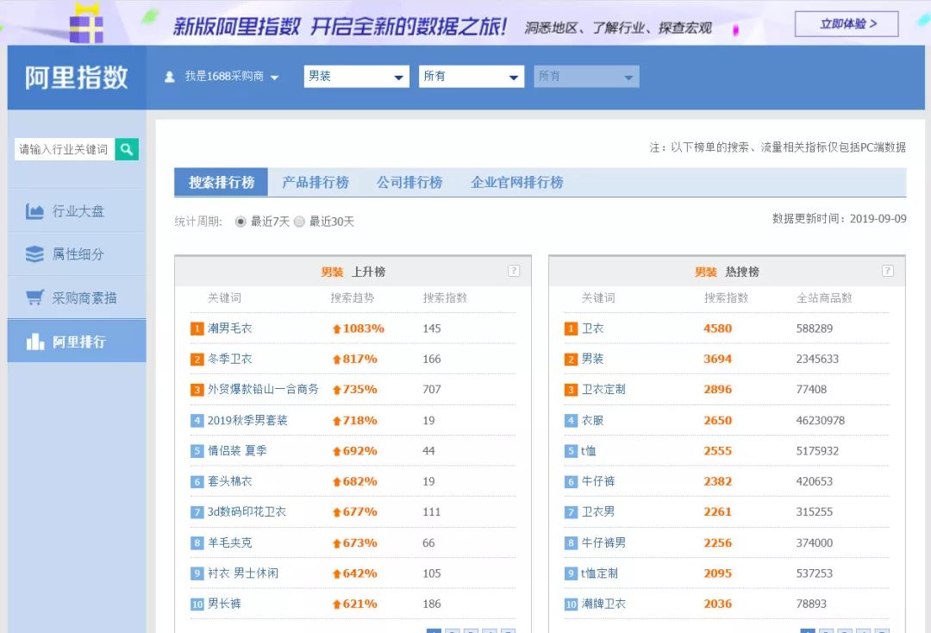Click search index value 4580
This screenshot has height=633, width=931.
click(718, 329)
